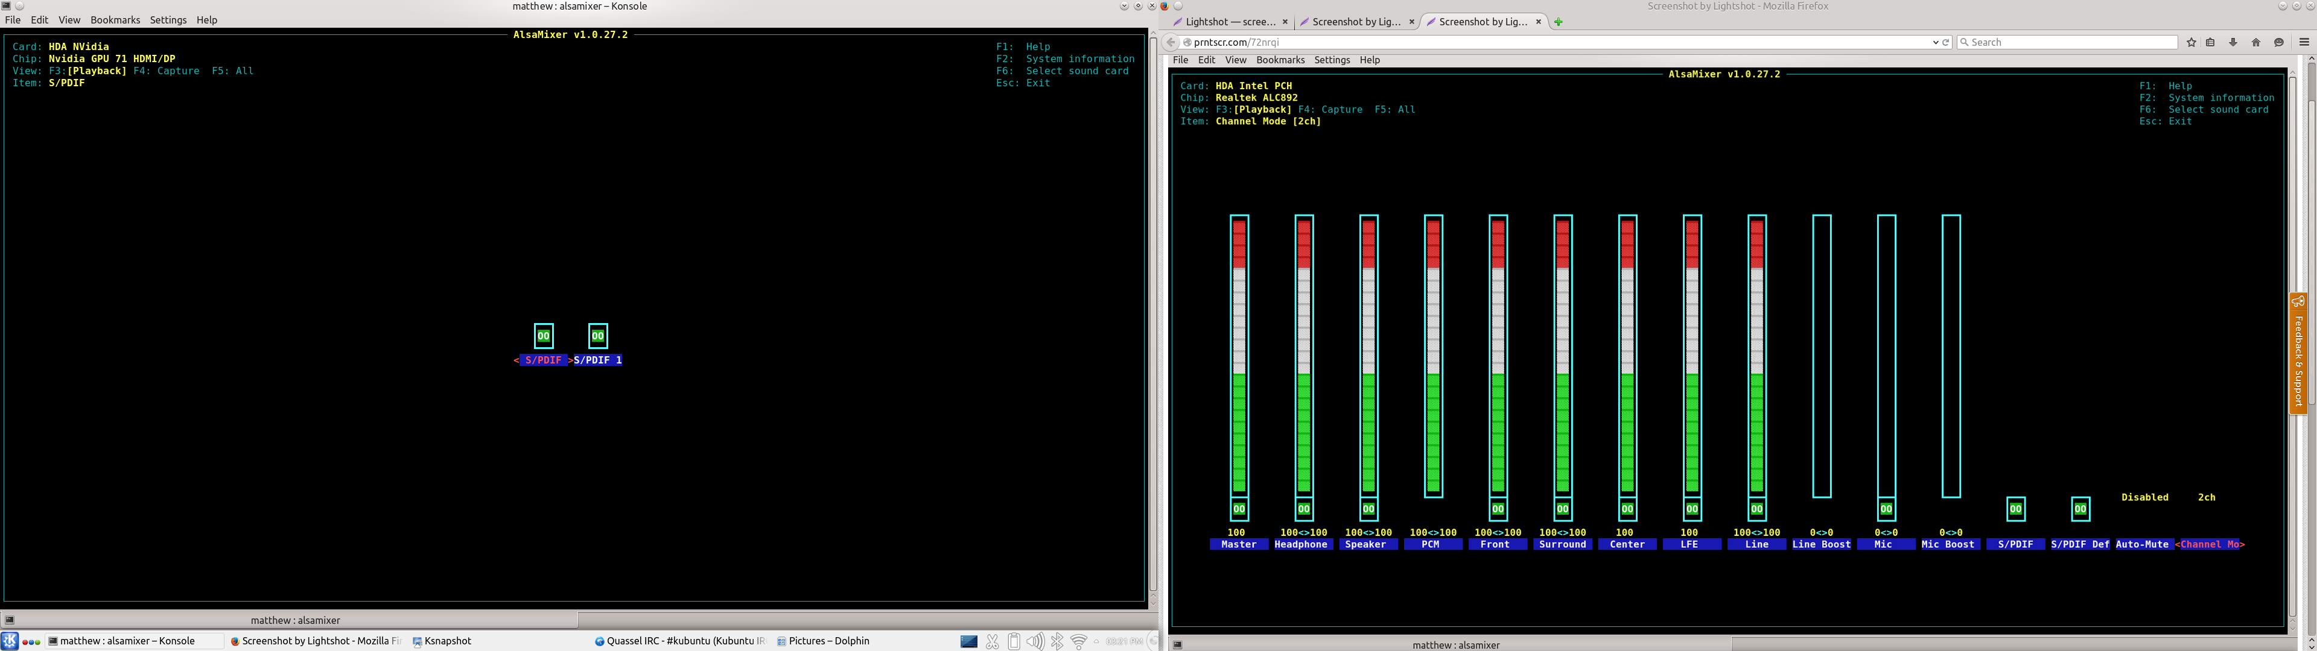Switch to the Quassel IRC taskbar entry
This screenshot has height=651, width=2317.
coord(679,641)
